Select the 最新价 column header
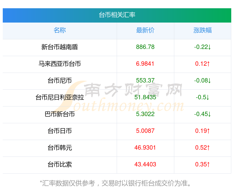Screen dimensions: 234x192 click(145, 30)
